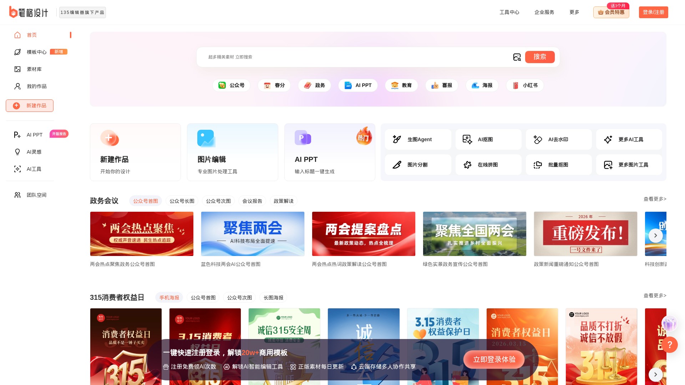
Task: Open the 更多 menu in header
Action: 574,12
